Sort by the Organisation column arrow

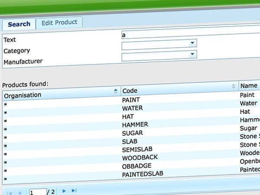coord(116,91)
